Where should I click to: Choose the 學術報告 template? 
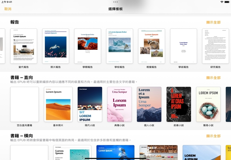[x=183, y=46]
